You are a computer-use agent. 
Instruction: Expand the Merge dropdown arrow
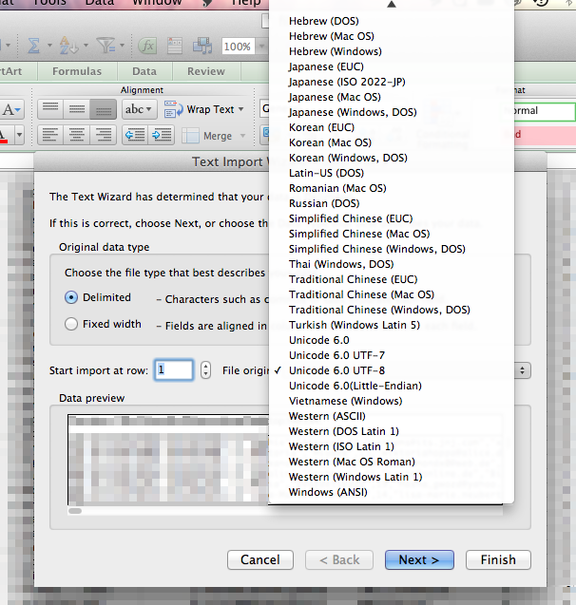[x=242, y=136]
